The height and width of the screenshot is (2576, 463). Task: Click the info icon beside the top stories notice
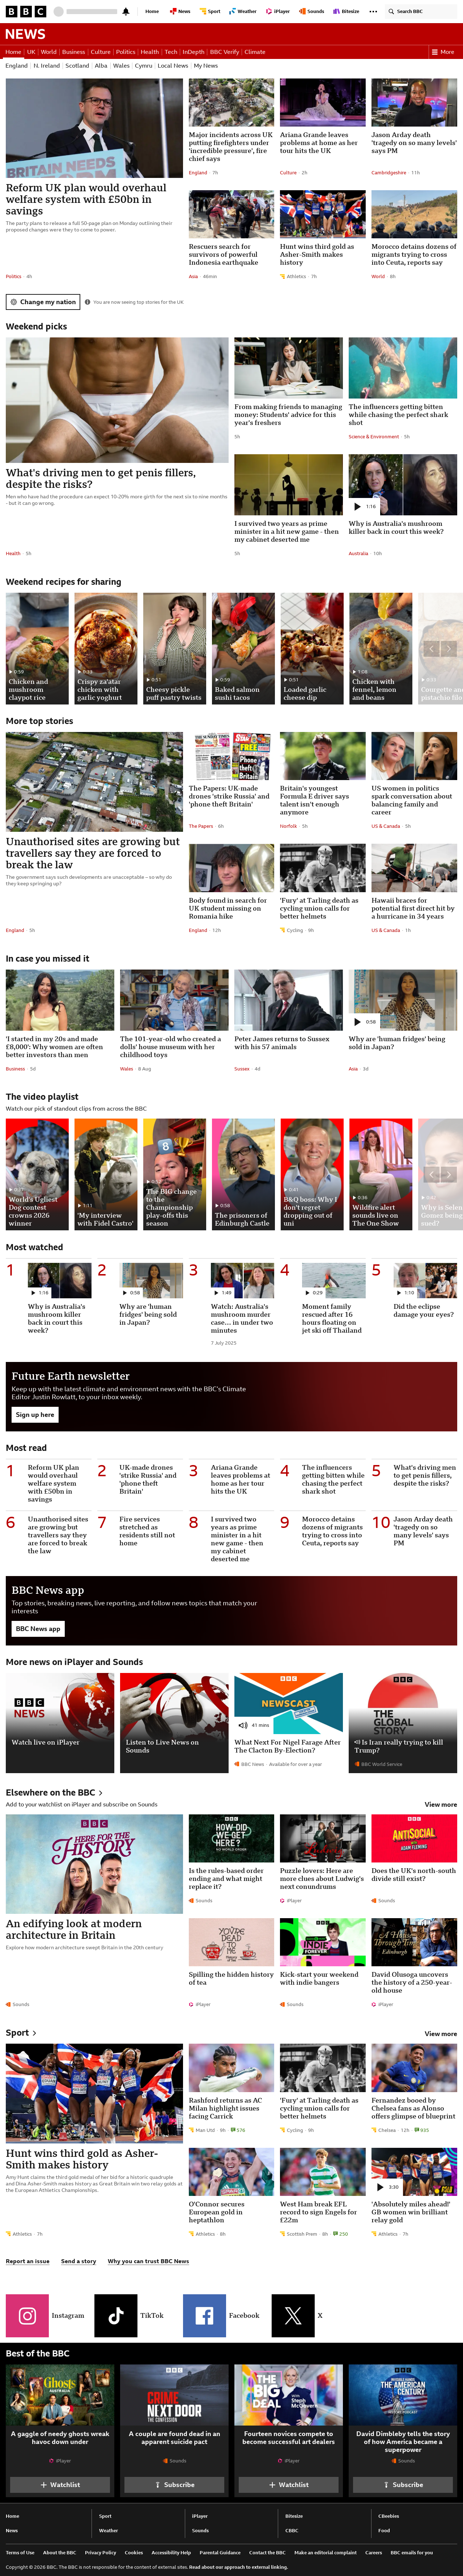(x=87, y=302)
